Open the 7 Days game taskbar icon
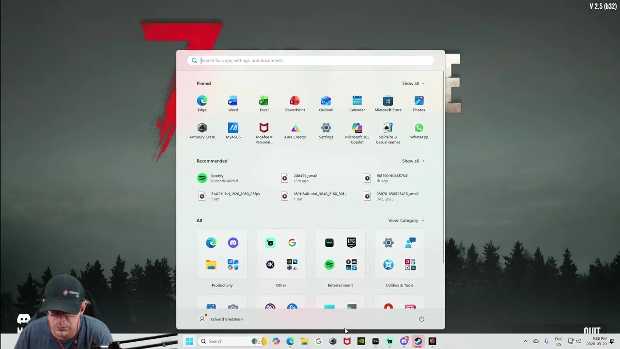 click(432, 341)
